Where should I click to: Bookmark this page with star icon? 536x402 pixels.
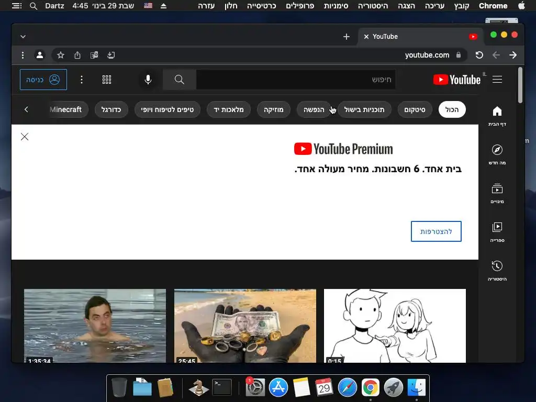tap(61, 55)
